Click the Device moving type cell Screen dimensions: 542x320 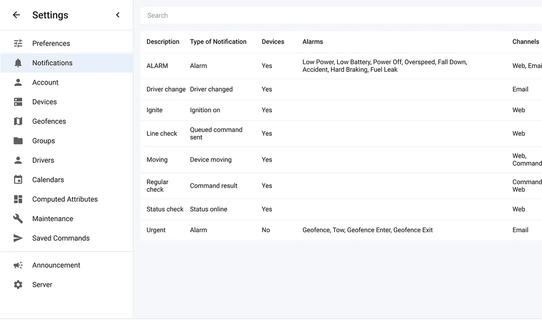(211, 160)
